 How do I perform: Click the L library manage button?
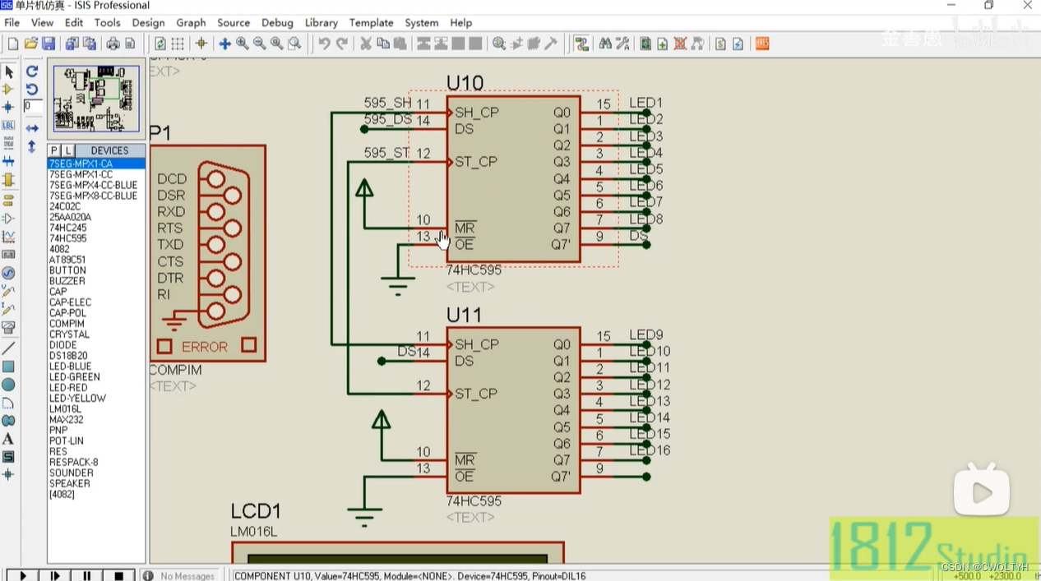pos(68,150)
